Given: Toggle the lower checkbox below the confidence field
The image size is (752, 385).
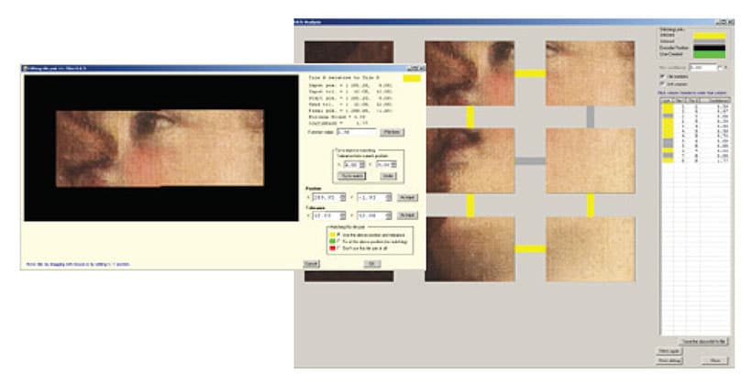Looking at the screenshot, I should (x=663, y=84).
